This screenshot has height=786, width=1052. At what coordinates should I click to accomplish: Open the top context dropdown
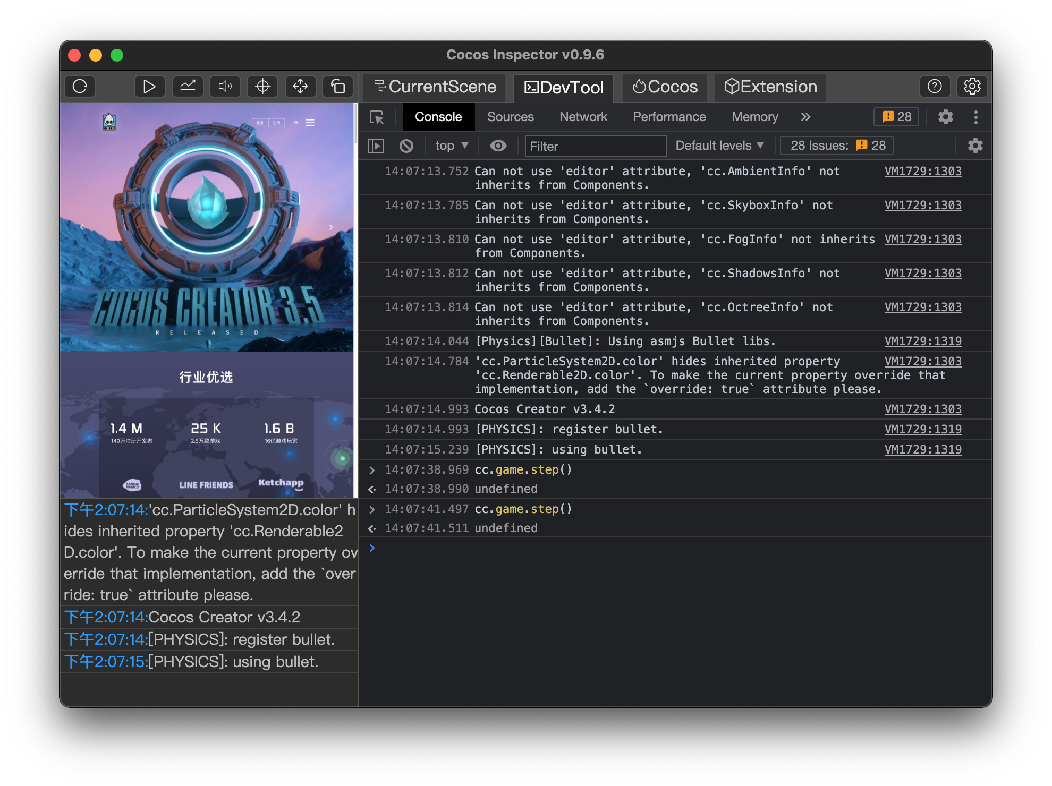click(451, 146)
